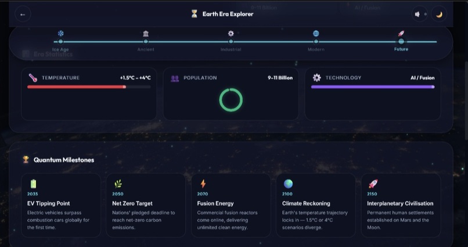Select the Ice Age snowflake icon

(x=60, y=33)
